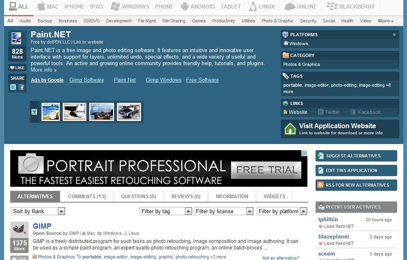Image resolution: width=407 pixels, height=260 pixels.
Task: Select the Windows platform flag icon
Action: click(115, 7)
